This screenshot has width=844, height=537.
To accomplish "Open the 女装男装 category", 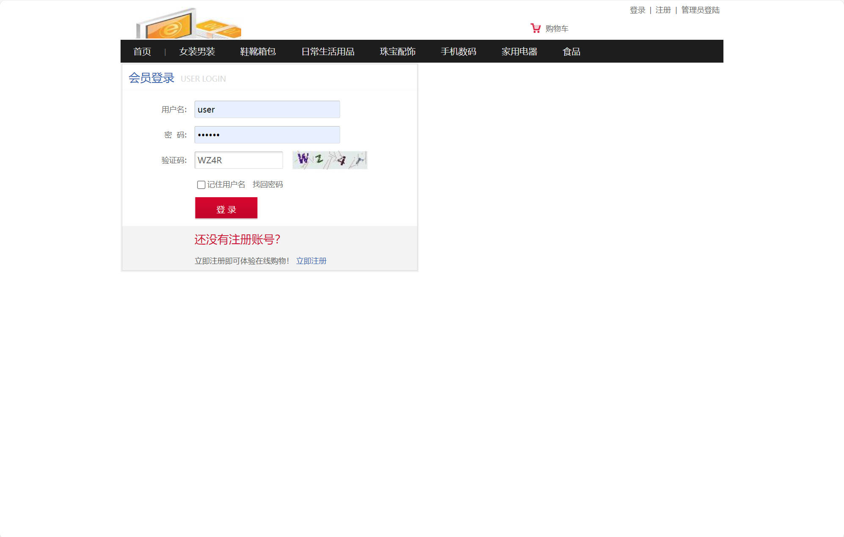I will 197,51.
